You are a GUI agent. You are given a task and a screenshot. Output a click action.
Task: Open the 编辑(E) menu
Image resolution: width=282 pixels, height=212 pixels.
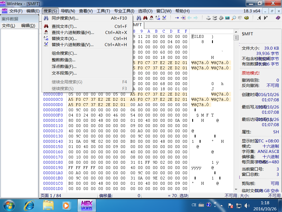(x=33, y=11)
